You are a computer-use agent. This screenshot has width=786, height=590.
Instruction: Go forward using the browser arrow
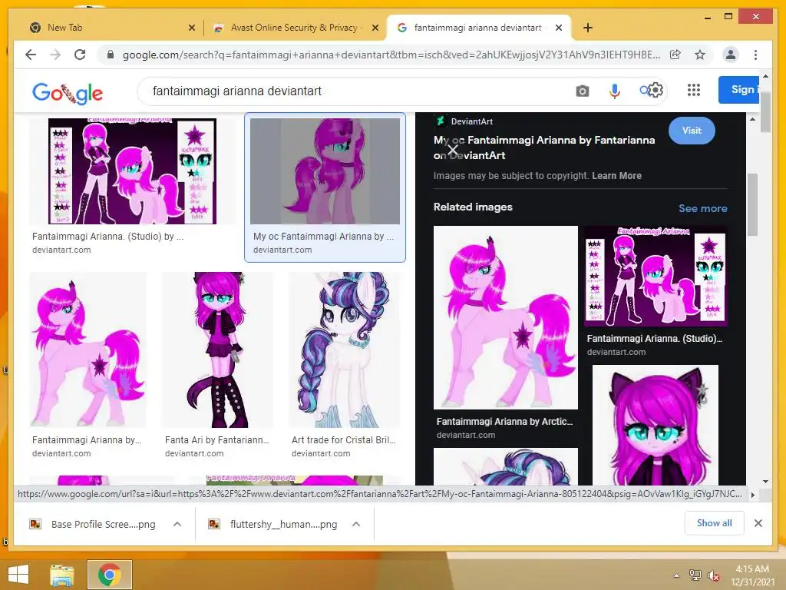tap(55, 55)
